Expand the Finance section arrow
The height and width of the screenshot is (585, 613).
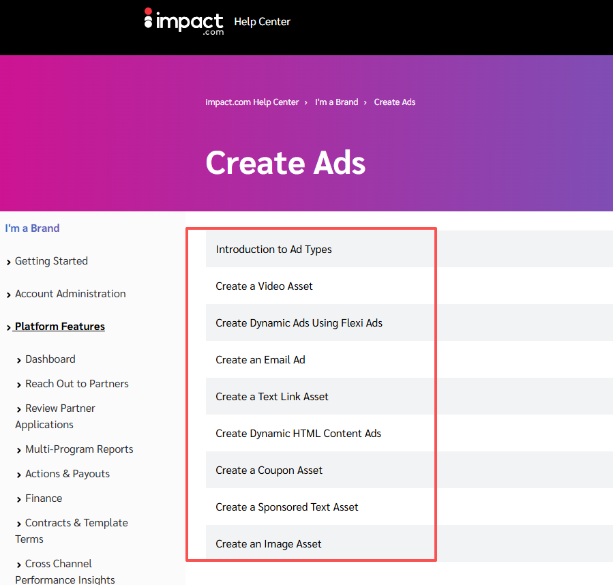(x=19, y=498)
